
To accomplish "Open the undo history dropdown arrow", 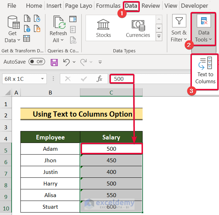I will coord(74,62).
